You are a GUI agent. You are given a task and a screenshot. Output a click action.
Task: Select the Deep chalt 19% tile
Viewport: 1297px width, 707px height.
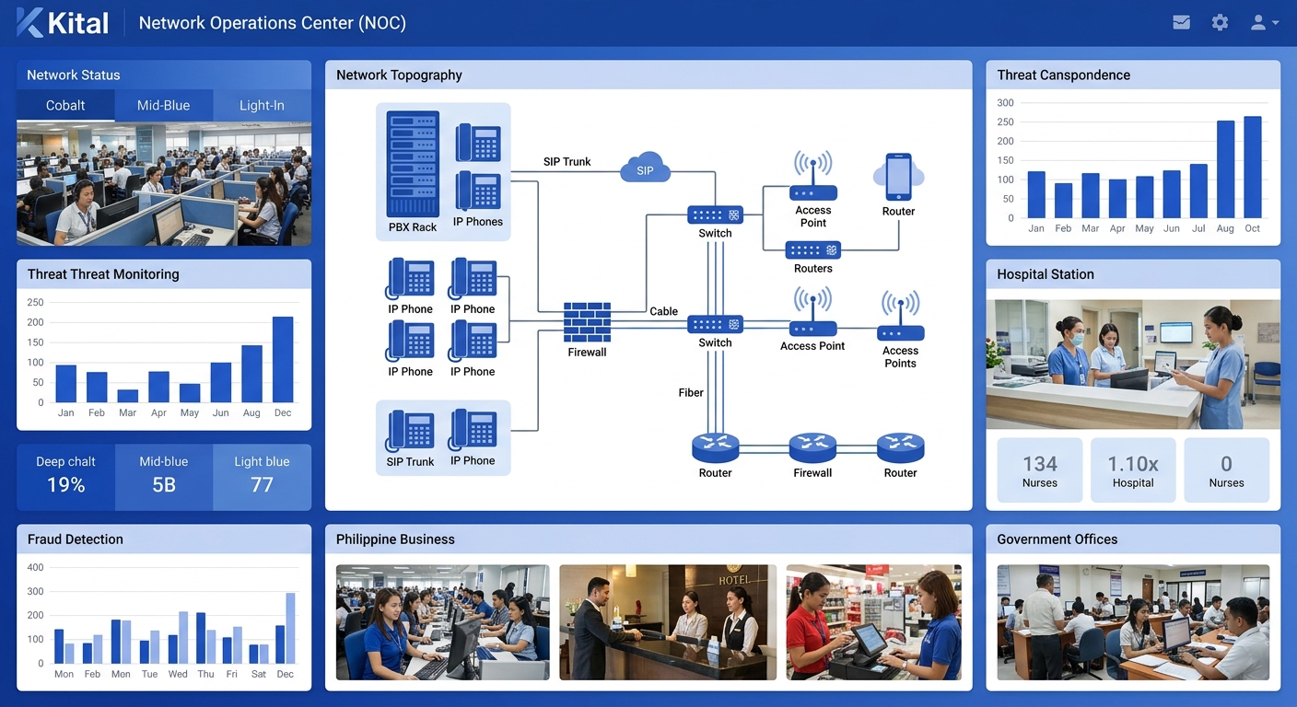[65, 477]
